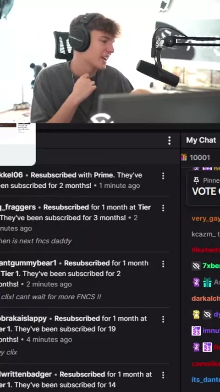The image size is (220, 392).
Task: Click the 2023 purple badge beside imnut
Action: (x=196, y=331)
